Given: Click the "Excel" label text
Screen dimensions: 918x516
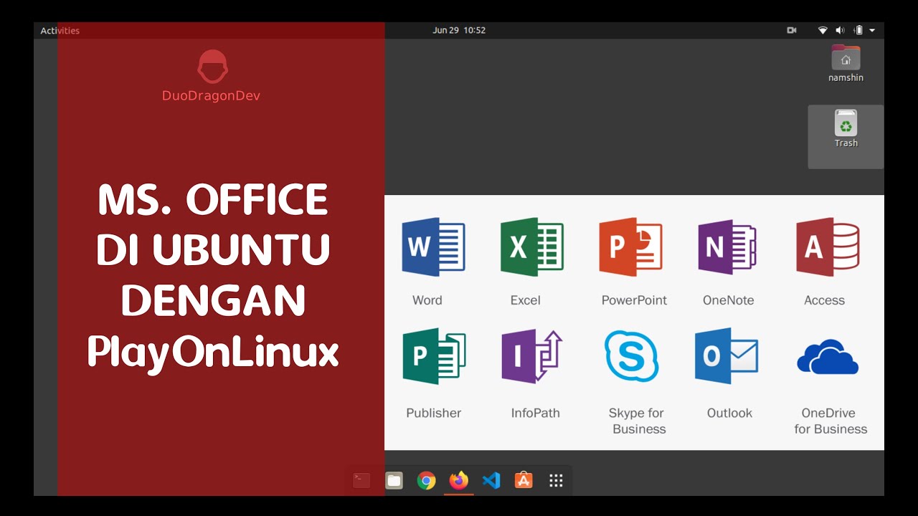Looking at the screenshot, I should click(x=526, y=300).
